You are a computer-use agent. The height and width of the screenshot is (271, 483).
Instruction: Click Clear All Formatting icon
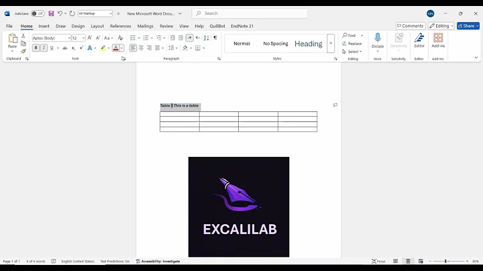pos(121,38)
